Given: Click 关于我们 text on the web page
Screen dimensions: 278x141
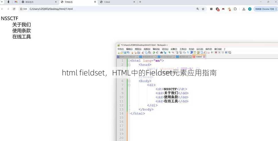Looking at the screenshot, I should click(22, 24).
